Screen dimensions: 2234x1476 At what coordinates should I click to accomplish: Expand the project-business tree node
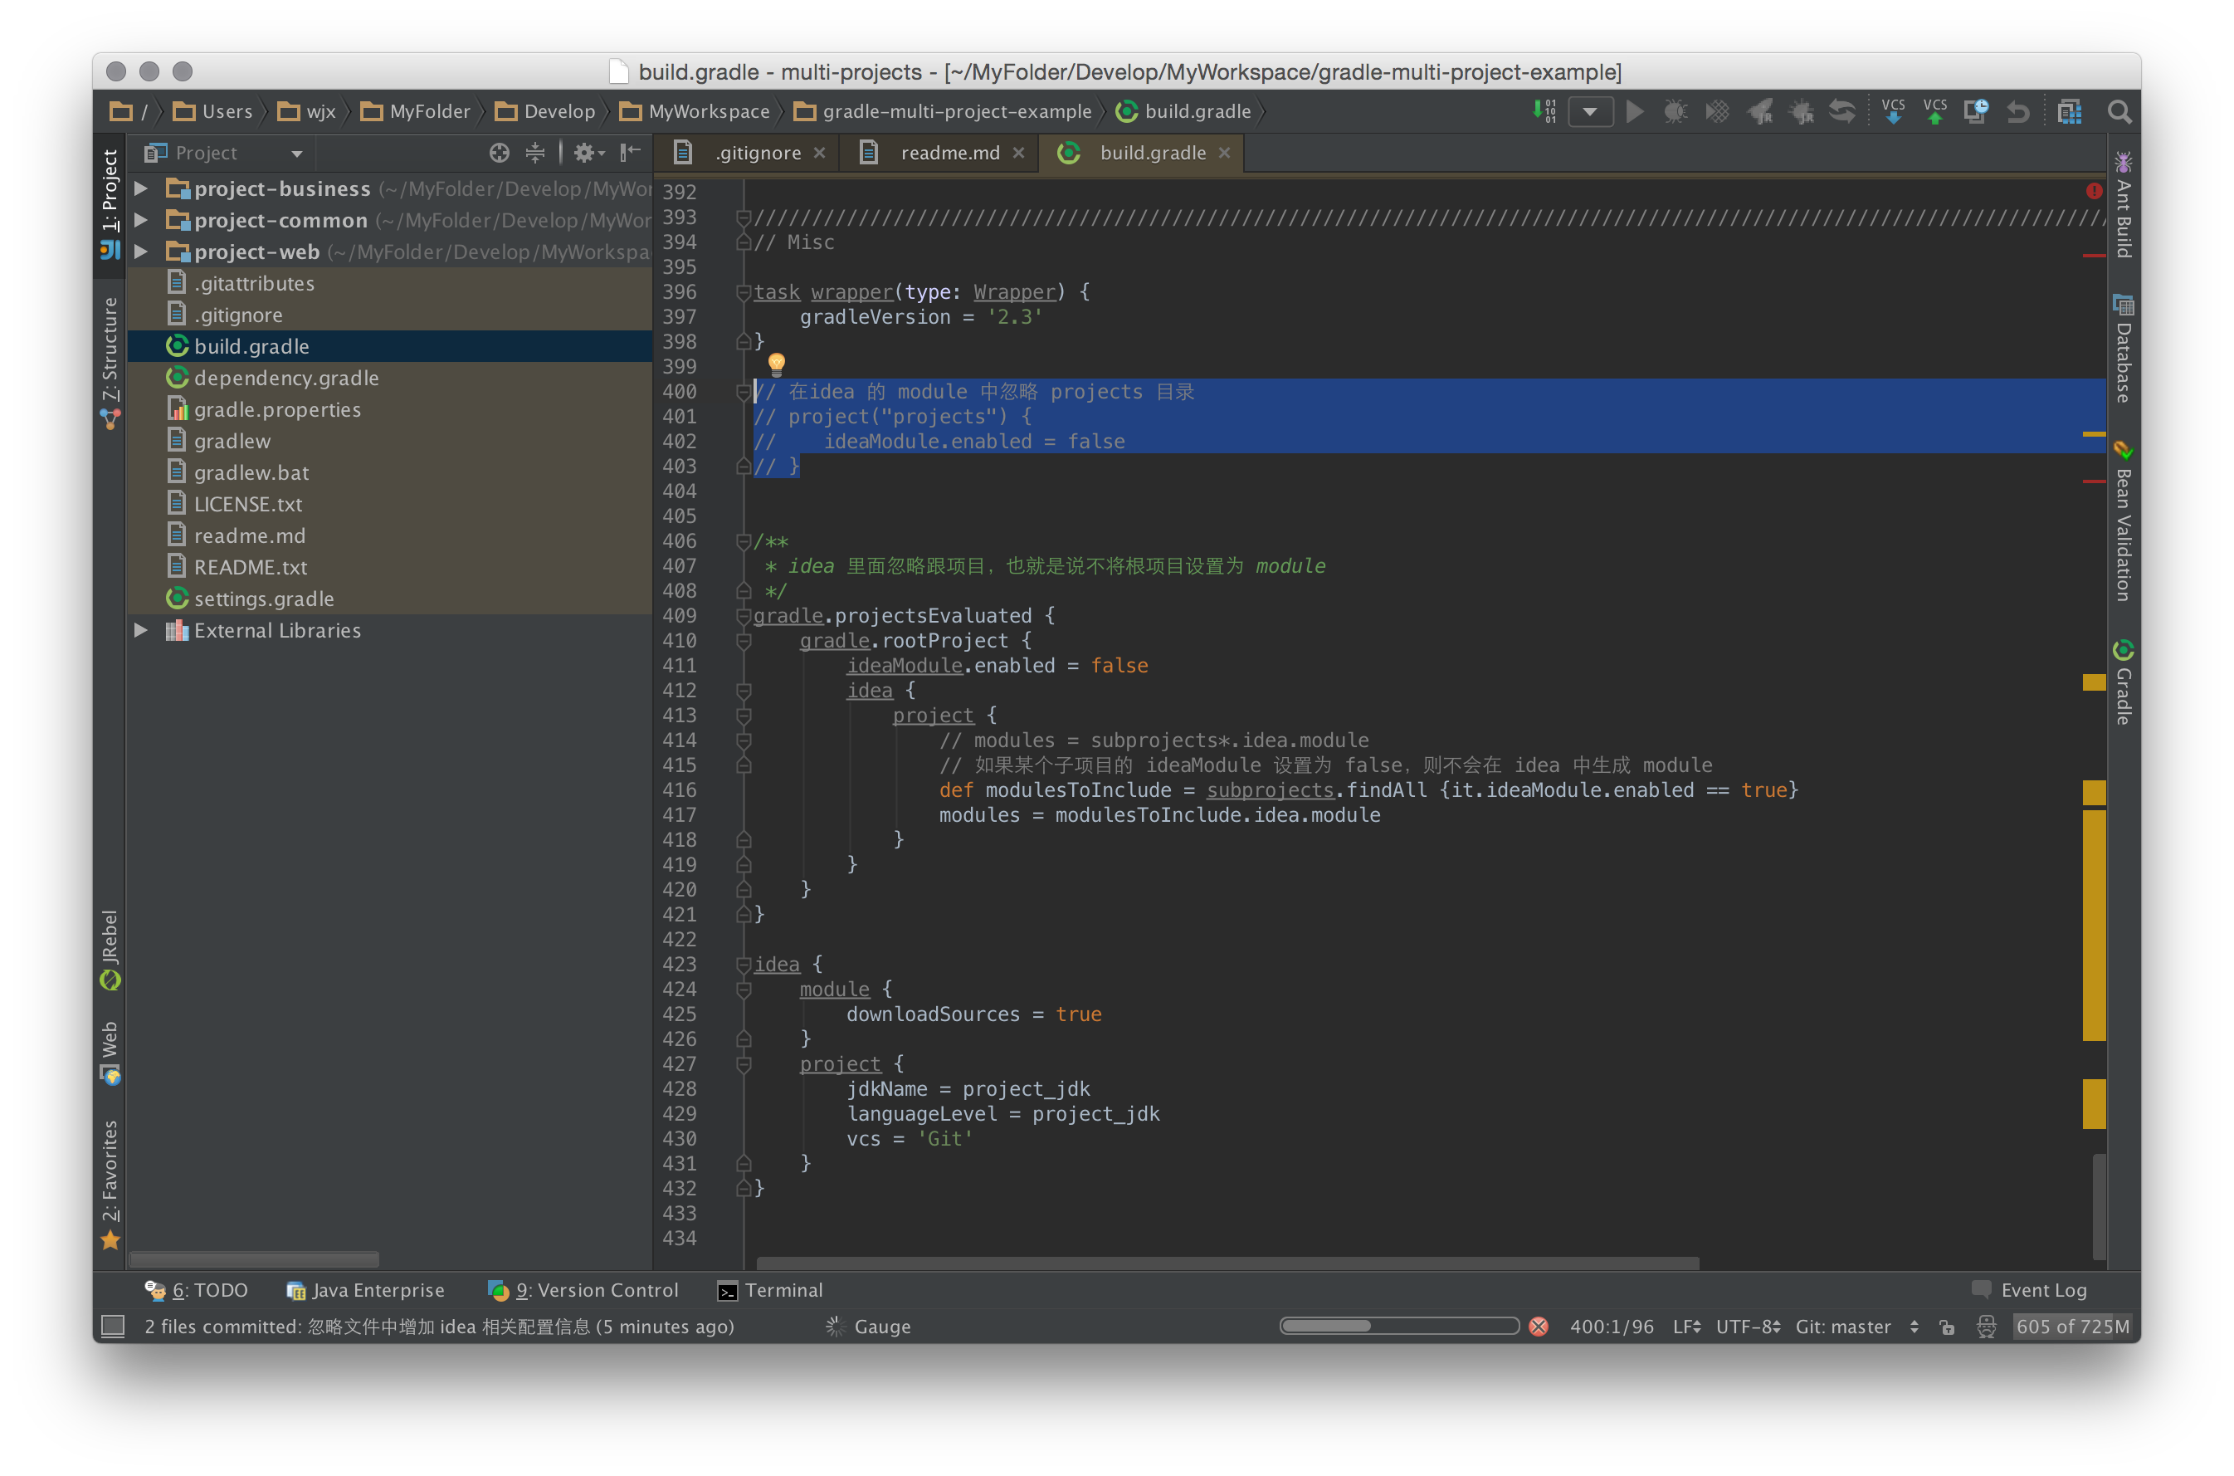click(x=141, y=188)
